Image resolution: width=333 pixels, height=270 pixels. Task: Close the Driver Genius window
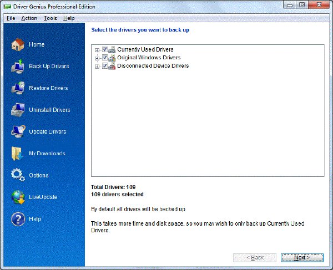[x=319, y=5]
